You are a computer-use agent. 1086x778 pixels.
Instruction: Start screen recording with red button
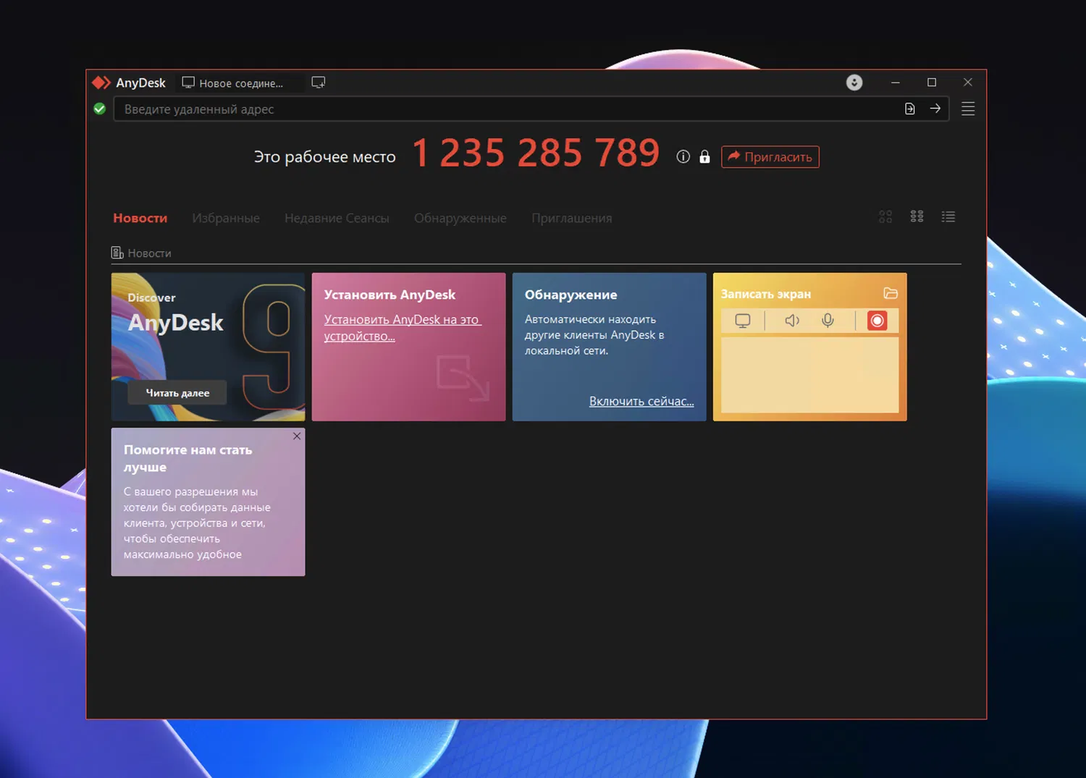click(x=877, y=321)
